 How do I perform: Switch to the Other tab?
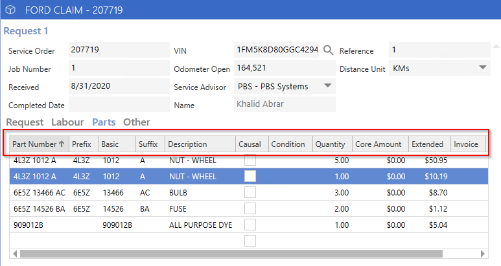coord(137,122)
